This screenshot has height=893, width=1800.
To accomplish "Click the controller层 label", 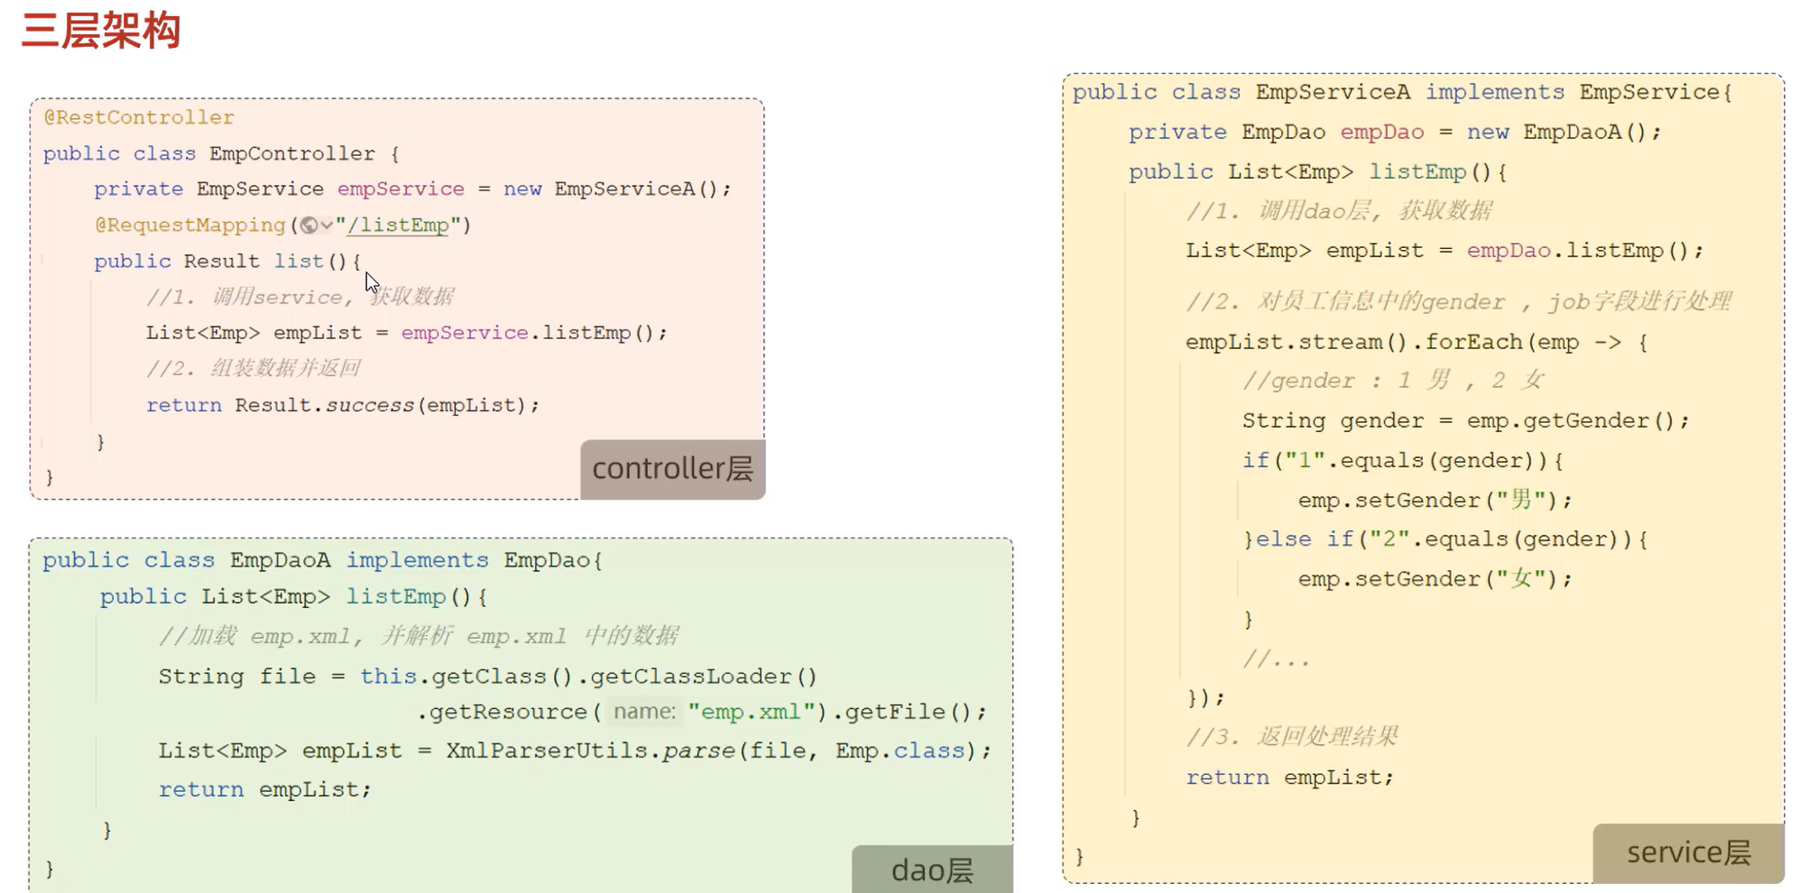I will point(672,469).
